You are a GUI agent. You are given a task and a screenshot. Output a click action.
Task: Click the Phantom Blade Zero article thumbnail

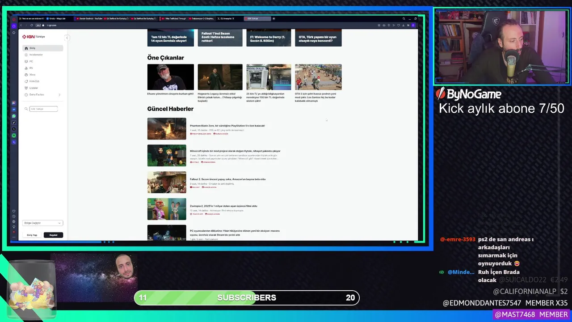pos(167,129)
